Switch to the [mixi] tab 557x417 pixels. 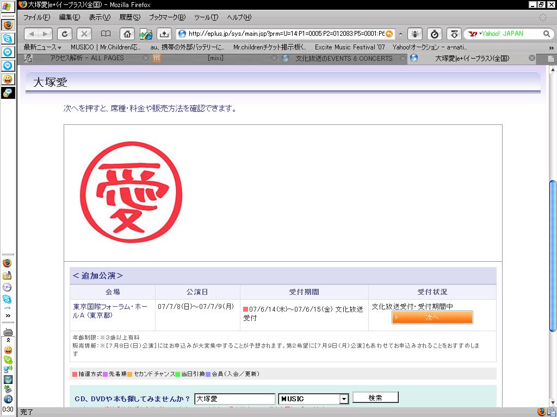coord(215,58)
